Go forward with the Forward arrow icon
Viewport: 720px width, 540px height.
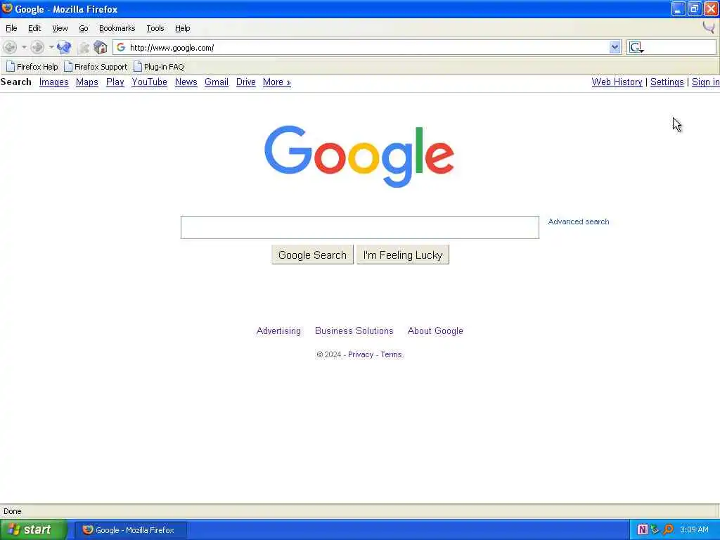[x=37, y=47]
